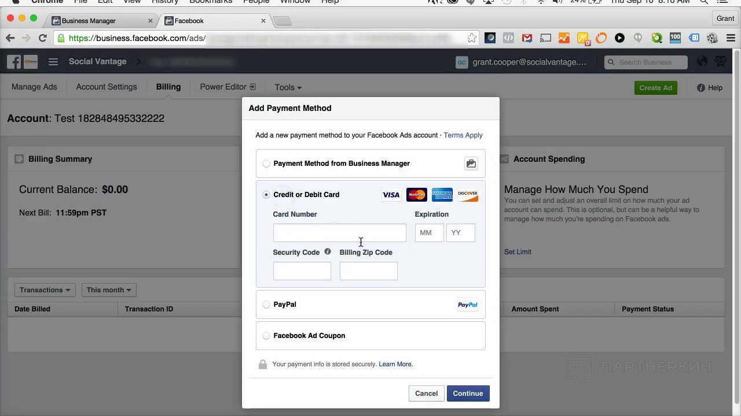
Task: Open the orange Analytics chart extension
Action: pos(564,38)
